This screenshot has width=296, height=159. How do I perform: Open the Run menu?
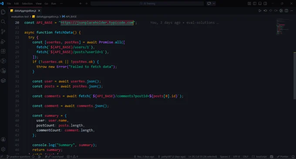coord(54,3)
